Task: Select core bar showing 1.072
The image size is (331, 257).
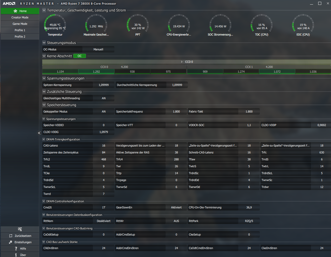Action: [x=277, y=72]
